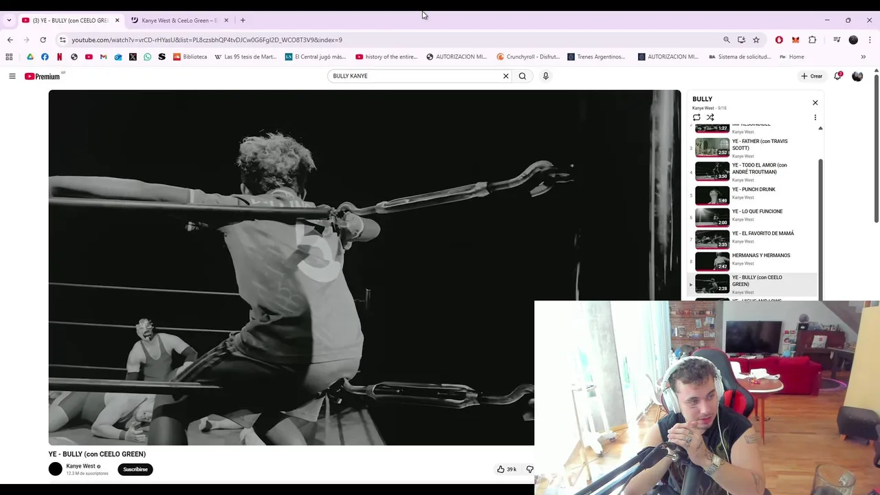Subscribe via the Suscribirse button
The height and width of the screenshot is (495, 880).
(135, 470)
